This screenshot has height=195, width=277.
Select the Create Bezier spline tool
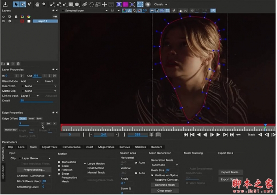pyautogui.click(x=59, y=5)
